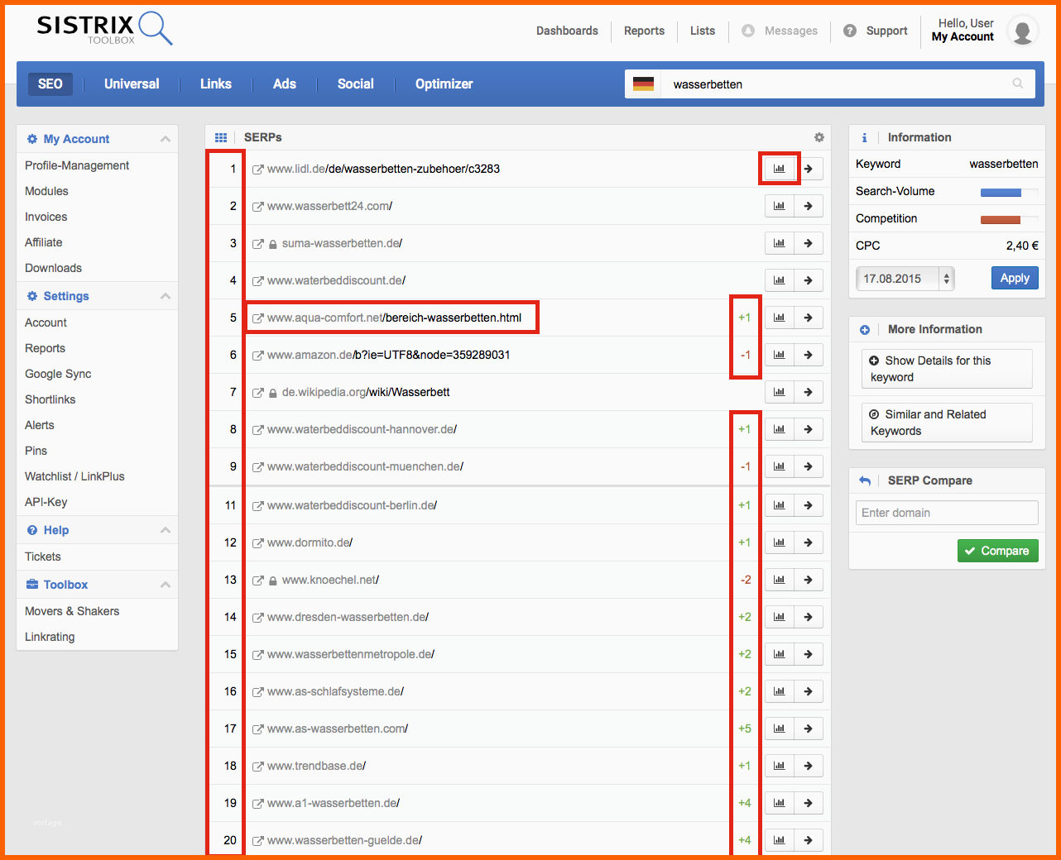Click the Enter domain input field

click(947, 513)
